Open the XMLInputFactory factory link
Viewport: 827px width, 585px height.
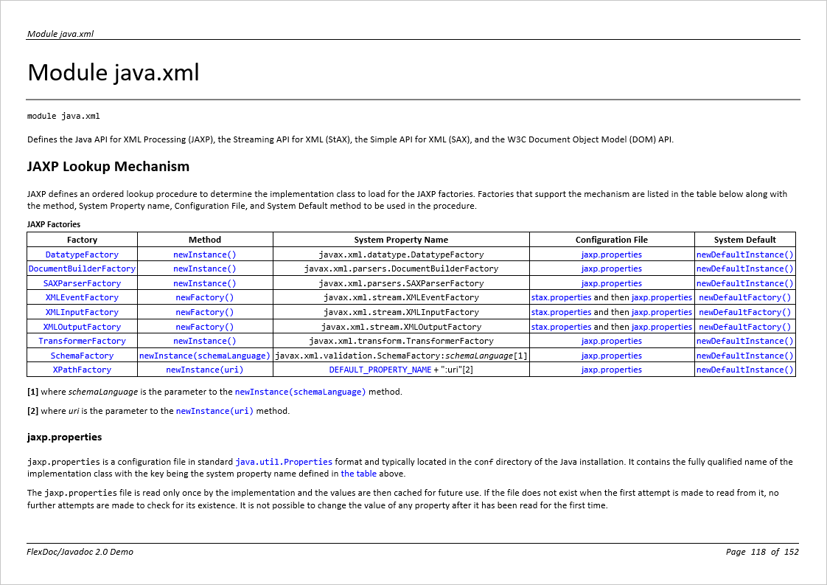(82, 312)
